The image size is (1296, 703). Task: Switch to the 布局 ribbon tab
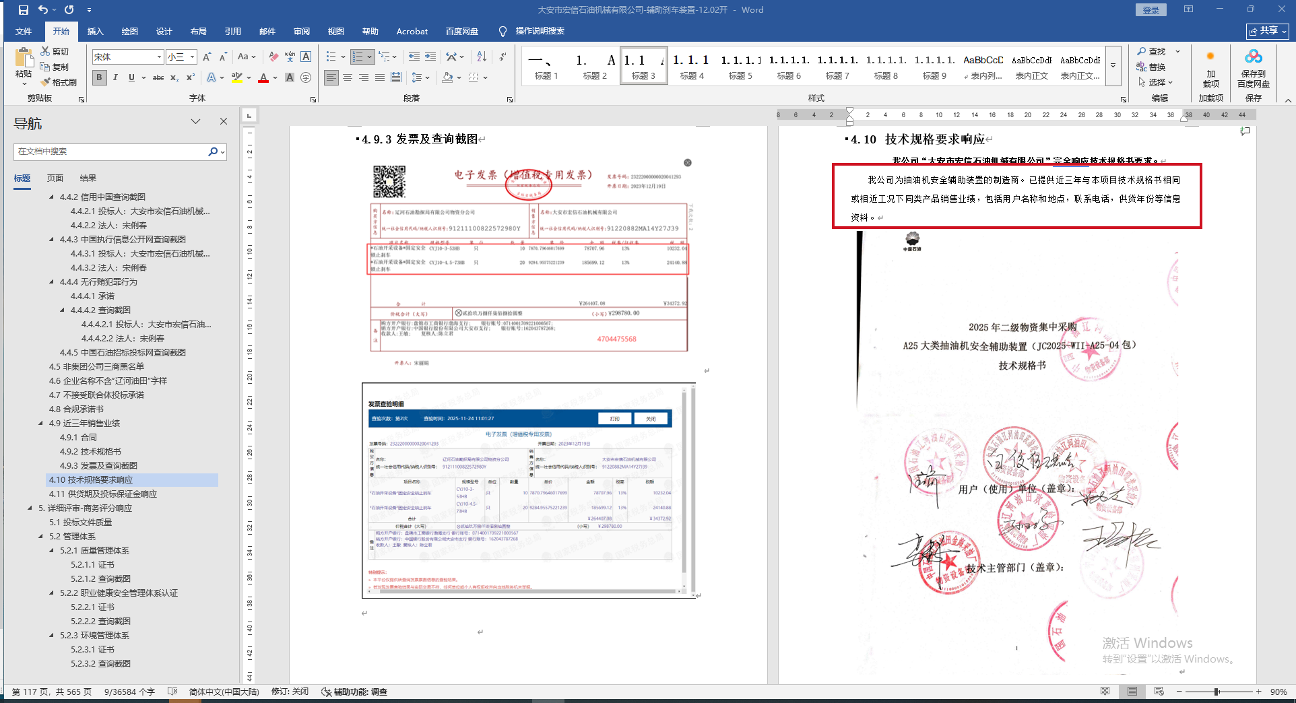point(198,31)
